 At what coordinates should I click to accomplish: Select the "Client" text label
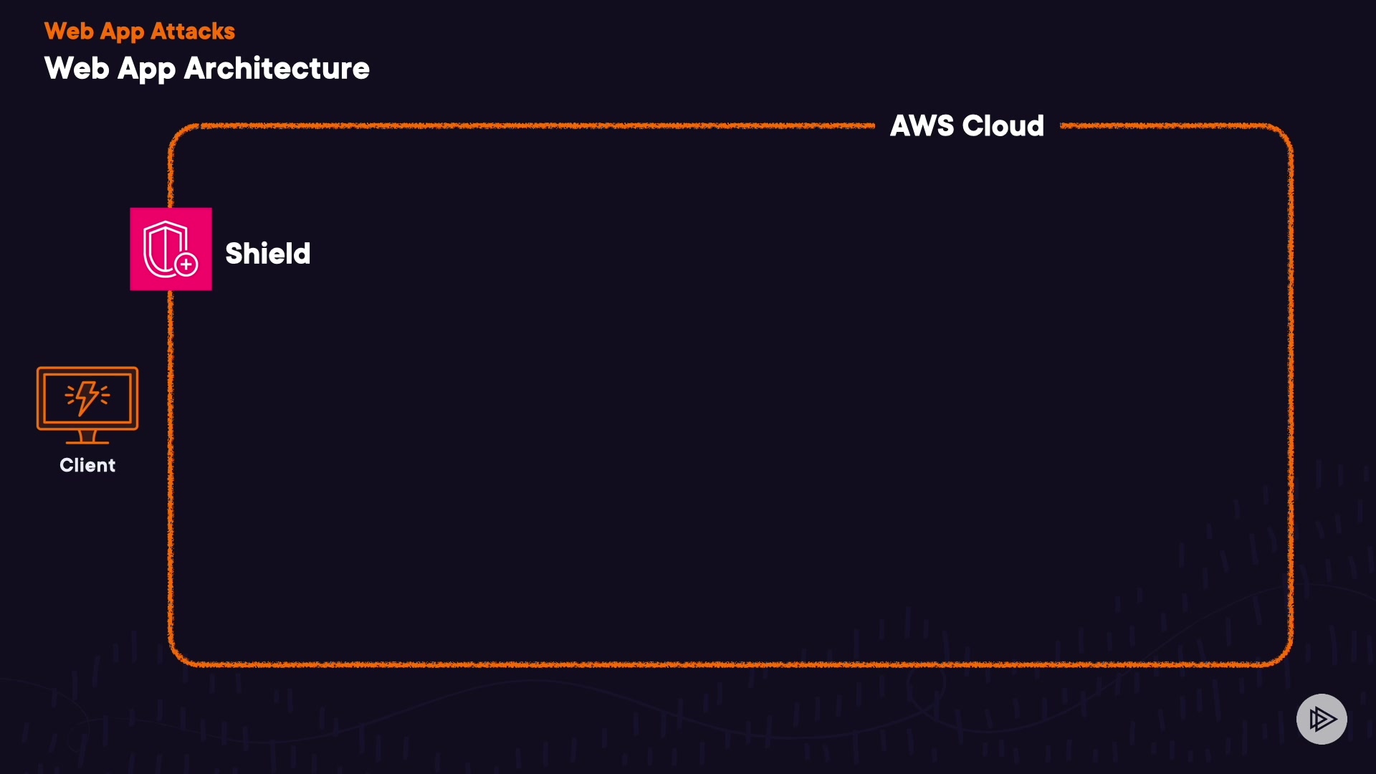tap(87, 465)
